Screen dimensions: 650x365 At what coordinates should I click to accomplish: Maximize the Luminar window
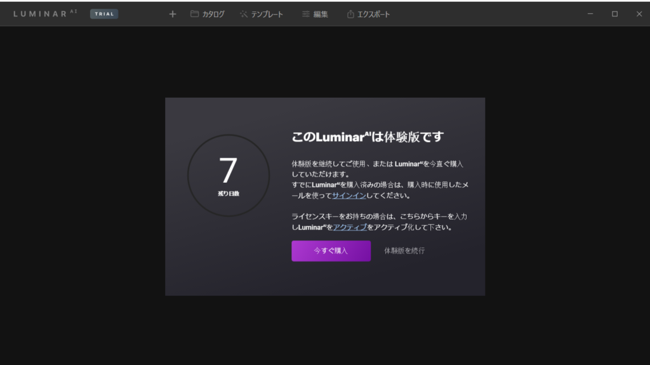(614, 14)
